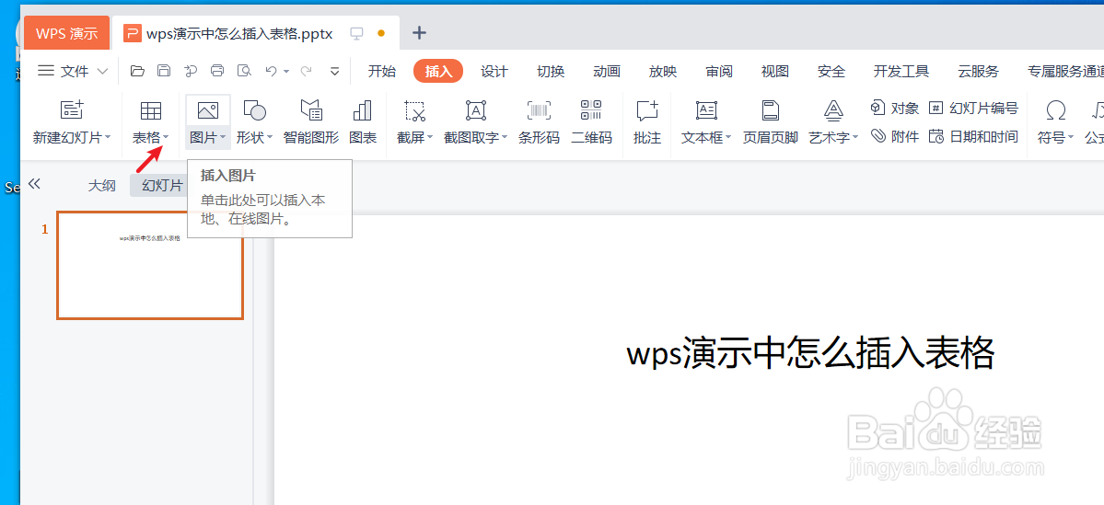Click the 截图取字 screenshot OCR icon
This screenshot has height=505, width=1104.
pos(476,110)
